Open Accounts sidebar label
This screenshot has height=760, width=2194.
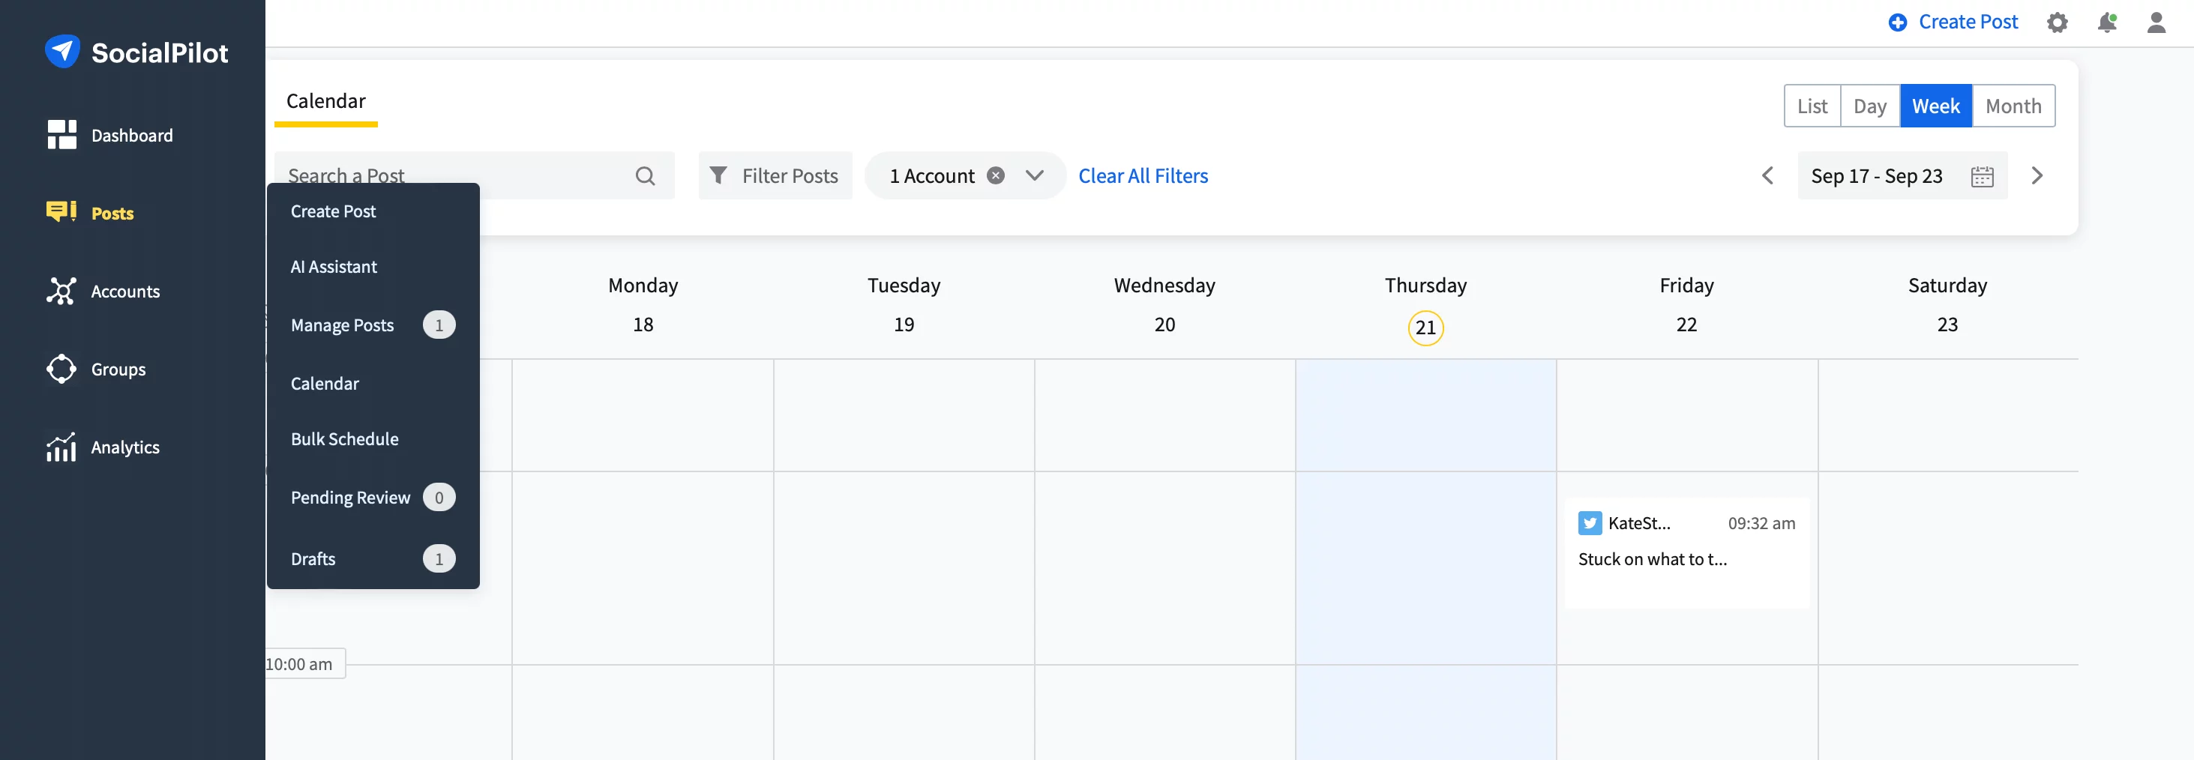pyautogui.click(x=125, y=291)
